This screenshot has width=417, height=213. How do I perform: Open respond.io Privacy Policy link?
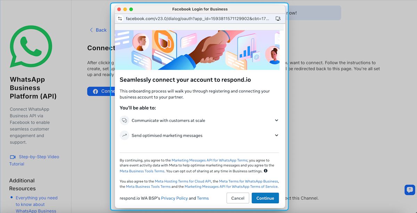pyautogui.click(x=174, y=198)
